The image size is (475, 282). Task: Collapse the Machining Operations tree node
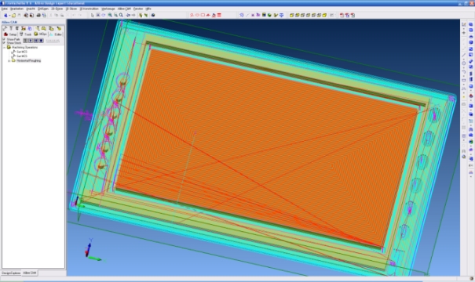(4, 48)
